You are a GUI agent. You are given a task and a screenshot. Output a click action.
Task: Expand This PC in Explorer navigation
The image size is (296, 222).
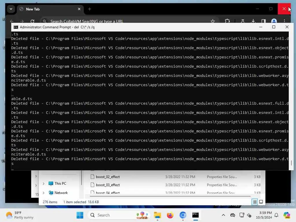tap(43, 184)
